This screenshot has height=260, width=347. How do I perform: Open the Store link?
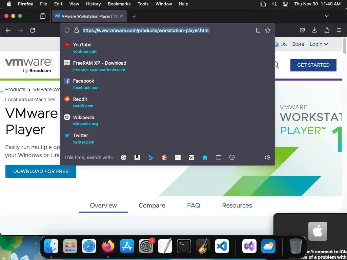298,44
